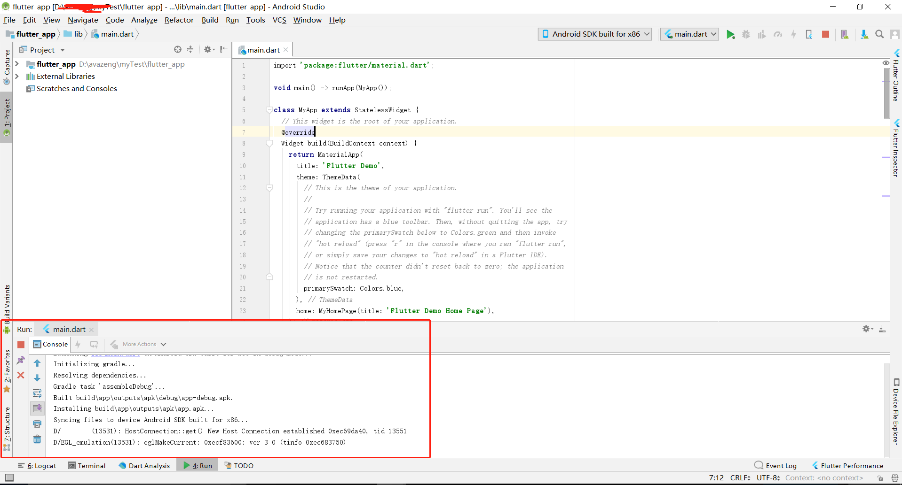The height and width of the screenshot is (485, 902).
Task: Stop the process in Run panel
Action: point(21,345)
